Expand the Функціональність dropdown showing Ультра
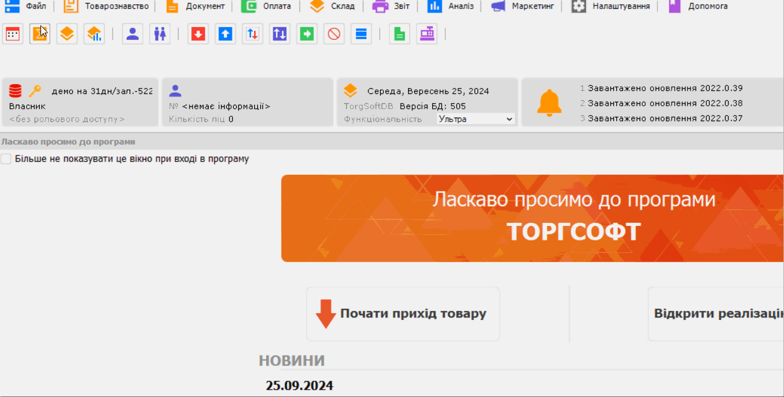The image size is (784, 397). pyautogui.click(x=476, y=119)
